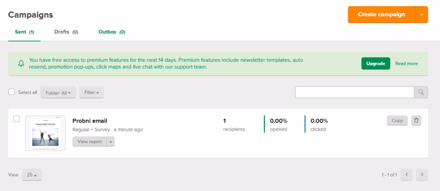Open the Probni email preview thumbnail
The width and height of the screenshot is (440, 191).
point(46,133)
